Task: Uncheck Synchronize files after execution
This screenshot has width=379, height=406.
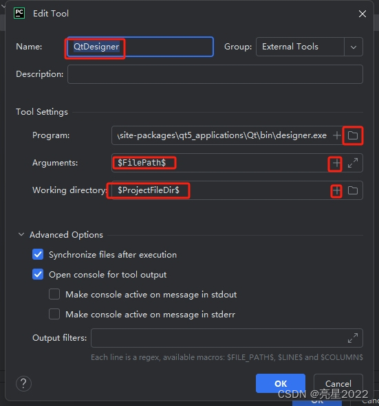Action: click(38, 255)
